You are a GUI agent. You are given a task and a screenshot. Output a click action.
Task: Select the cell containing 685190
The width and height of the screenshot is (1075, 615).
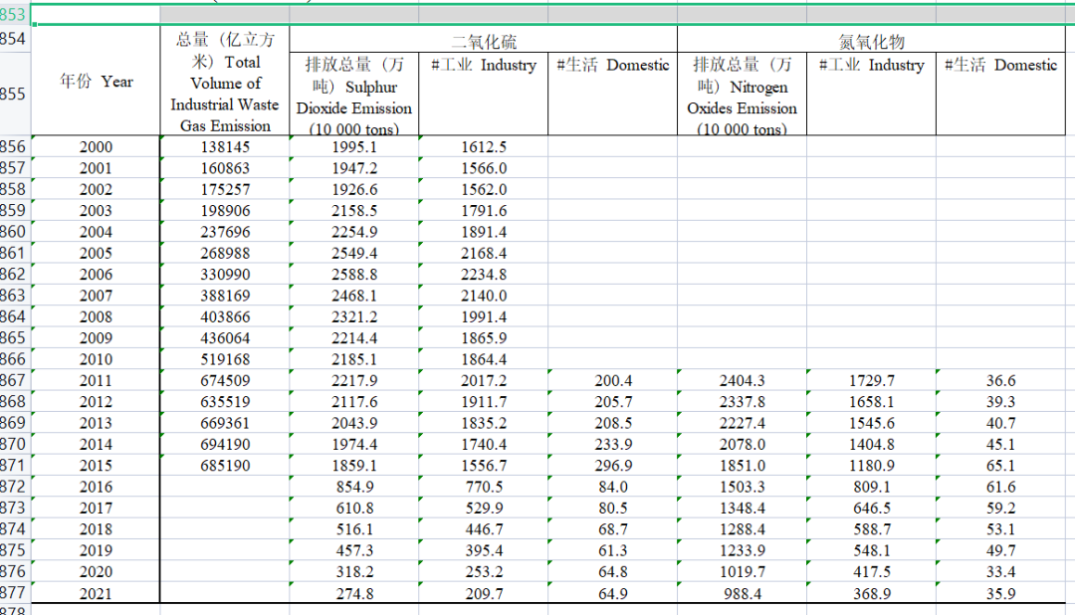pos(225,466)
